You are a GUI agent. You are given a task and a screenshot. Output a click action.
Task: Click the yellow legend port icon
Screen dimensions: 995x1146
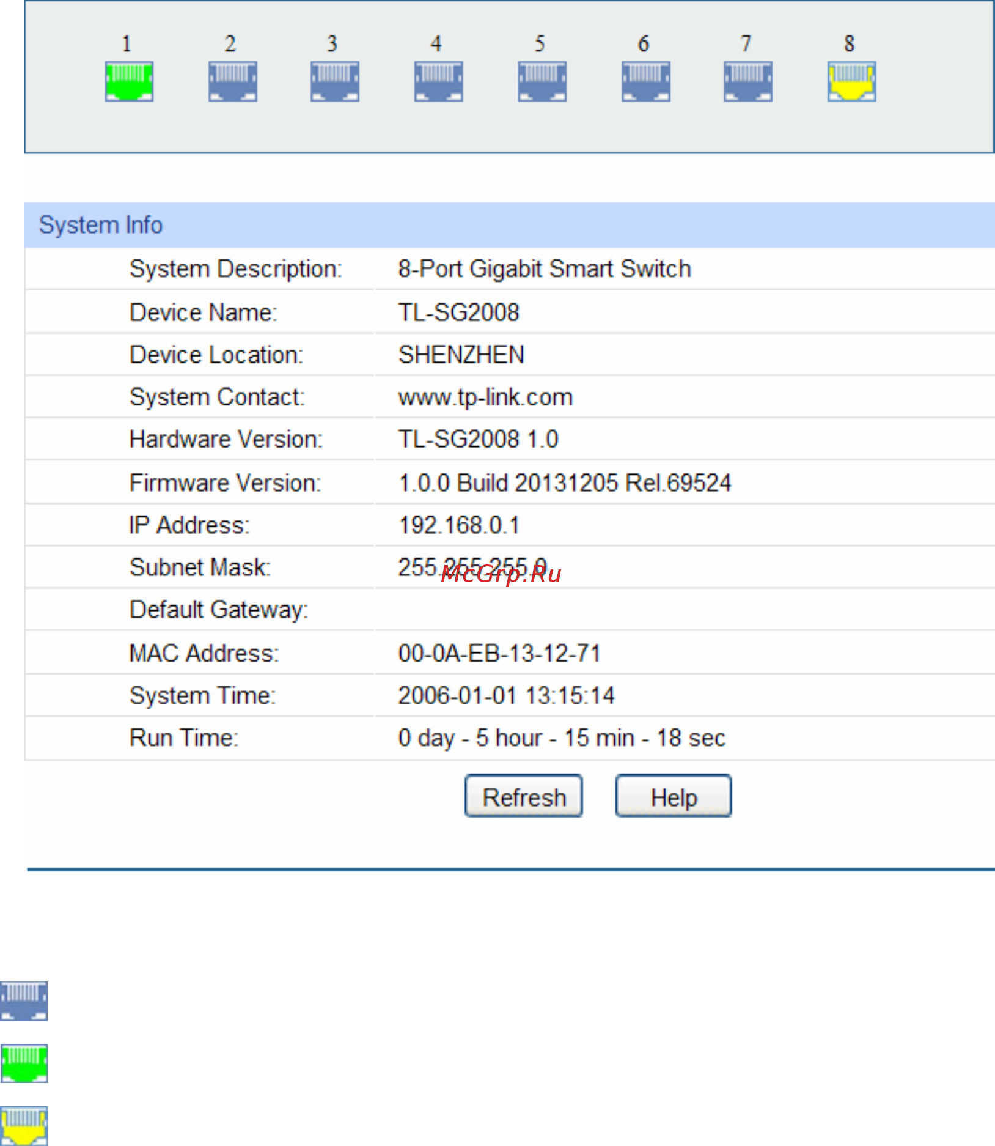tap(24, 1126)
